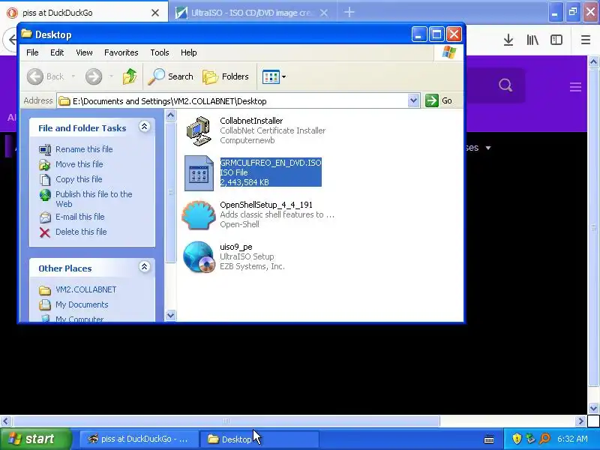This screenshot has width=600, height=450.
Task: Click the DuckDuckGo search magnifier icon
Action: coord(505,85)
